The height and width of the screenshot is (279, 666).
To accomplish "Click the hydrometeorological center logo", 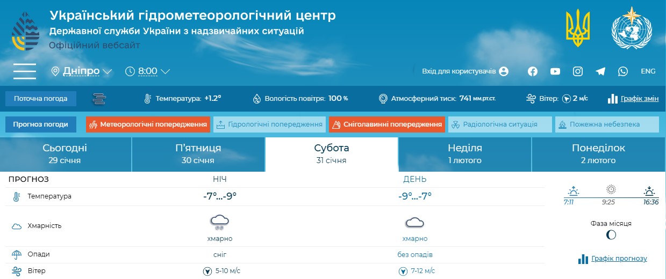I will 25,31.
